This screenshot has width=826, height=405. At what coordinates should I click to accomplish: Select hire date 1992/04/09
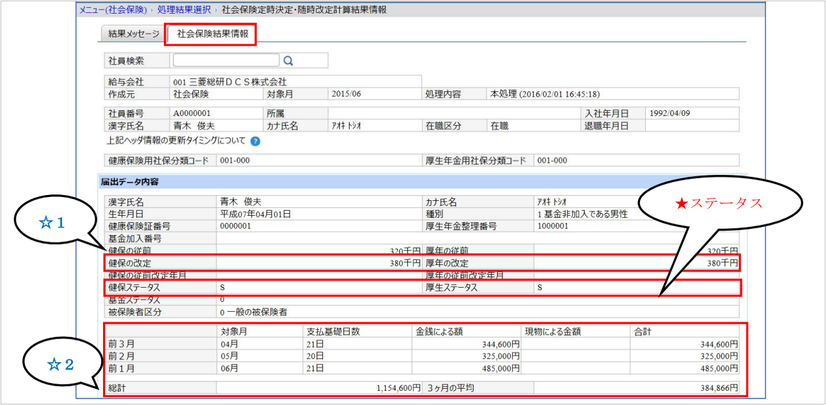[x=669, y=113]
